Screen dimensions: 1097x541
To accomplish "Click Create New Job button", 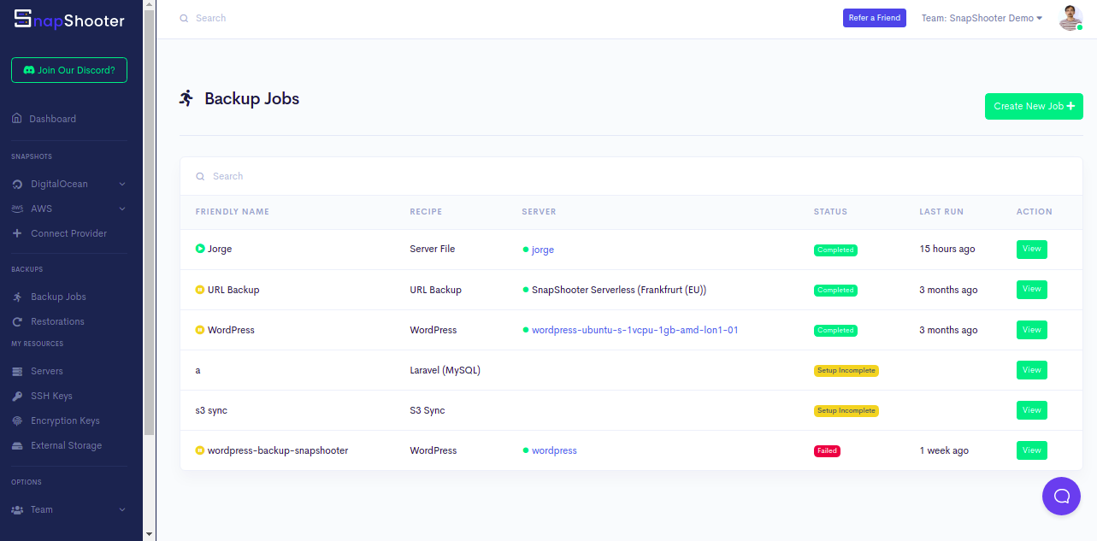I will [x=1034, y=106].
